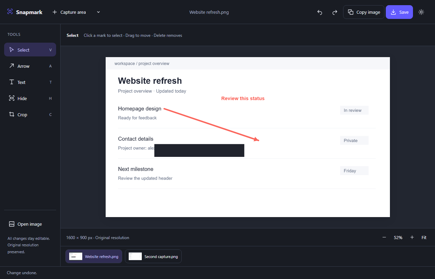This screenshot has width=435, height=279.
Task: Click the Review the updated header text
Action: click(x=145, y=178)
